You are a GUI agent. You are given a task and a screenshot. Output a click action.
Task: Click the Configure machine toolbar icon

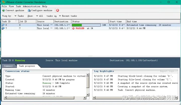(x=29, y=10)
